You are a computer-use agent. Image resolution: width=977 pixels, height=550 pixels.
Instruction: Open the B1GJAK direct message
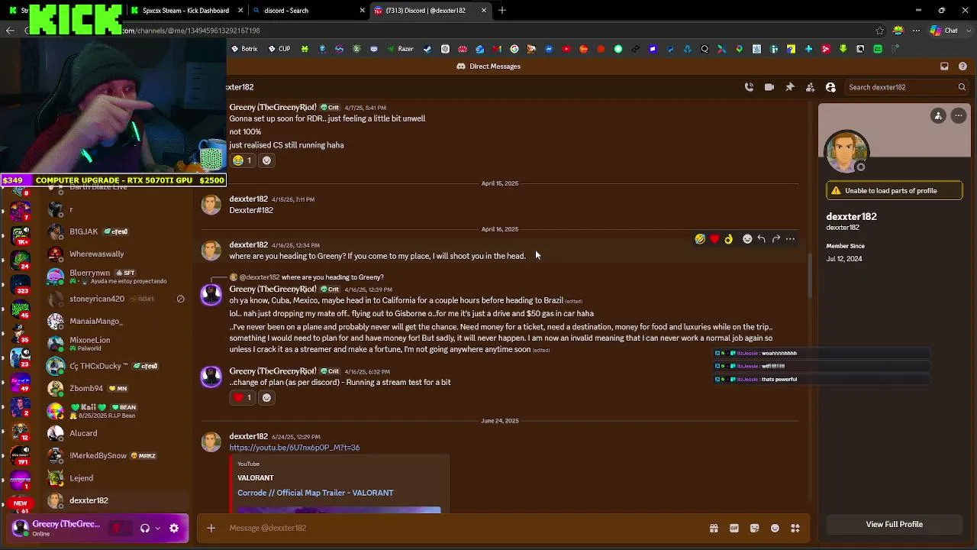(x=116, y=231)
